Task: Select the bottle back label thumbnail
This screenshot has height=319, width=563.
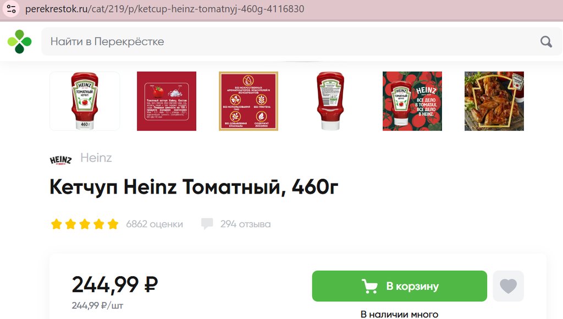Action: [x=330, y=101]
